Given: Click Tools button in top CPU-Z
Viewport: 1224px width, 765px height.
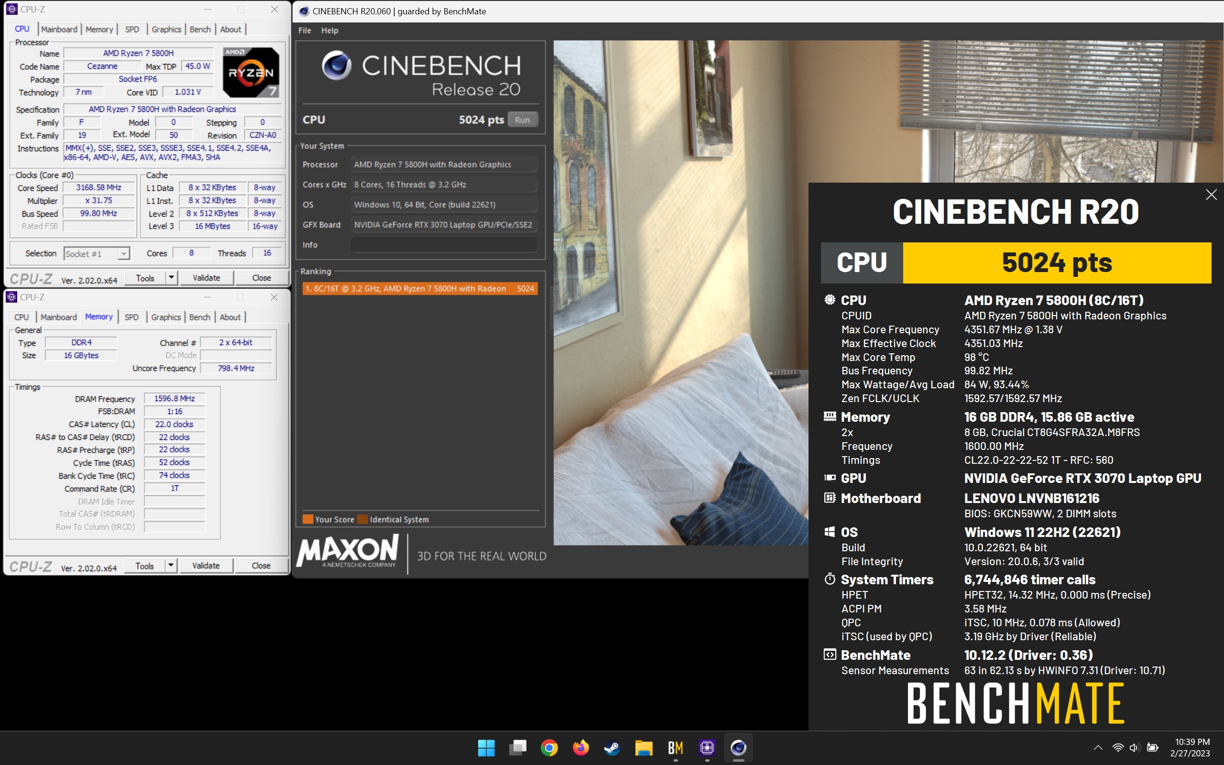Looking at the screenshot, I should coord(145,278).
